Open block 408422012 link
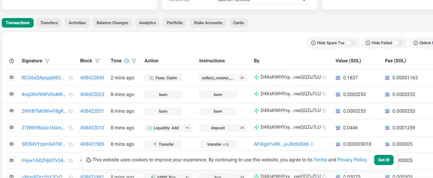Screen dimensions: 433x178 point(92,127)
